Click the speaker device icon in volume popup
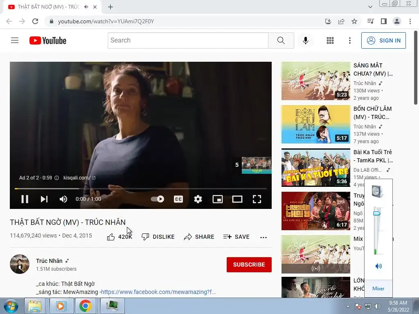This screenshot has height=314, width=419. (378, 191)
